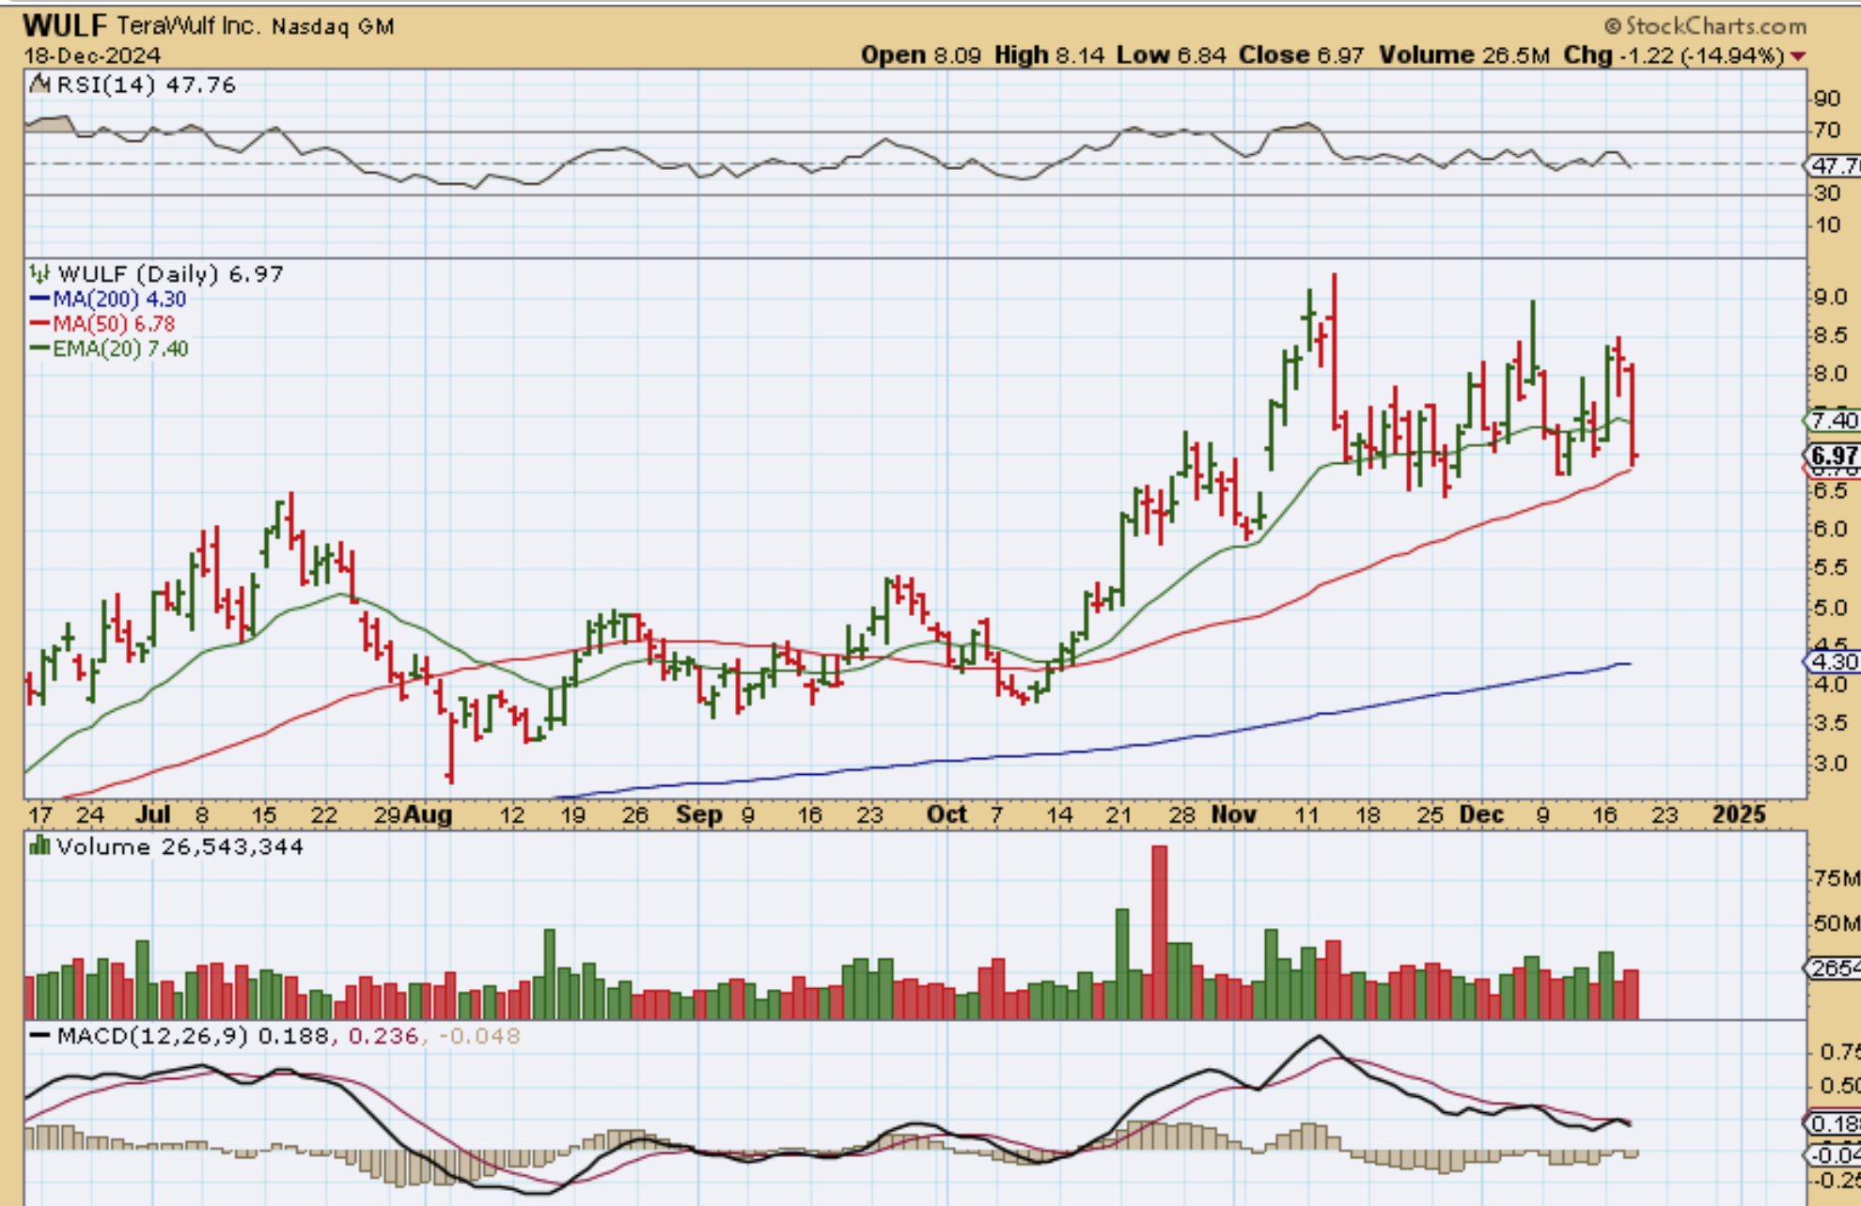
Task: Click the red down-triangle next to Chg
Action: tap(1798, 56)
